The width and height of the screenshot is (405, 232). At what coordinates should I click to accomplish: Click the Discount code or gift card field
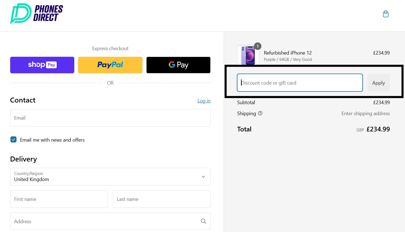pyautogui.click(x=300, y=83)
